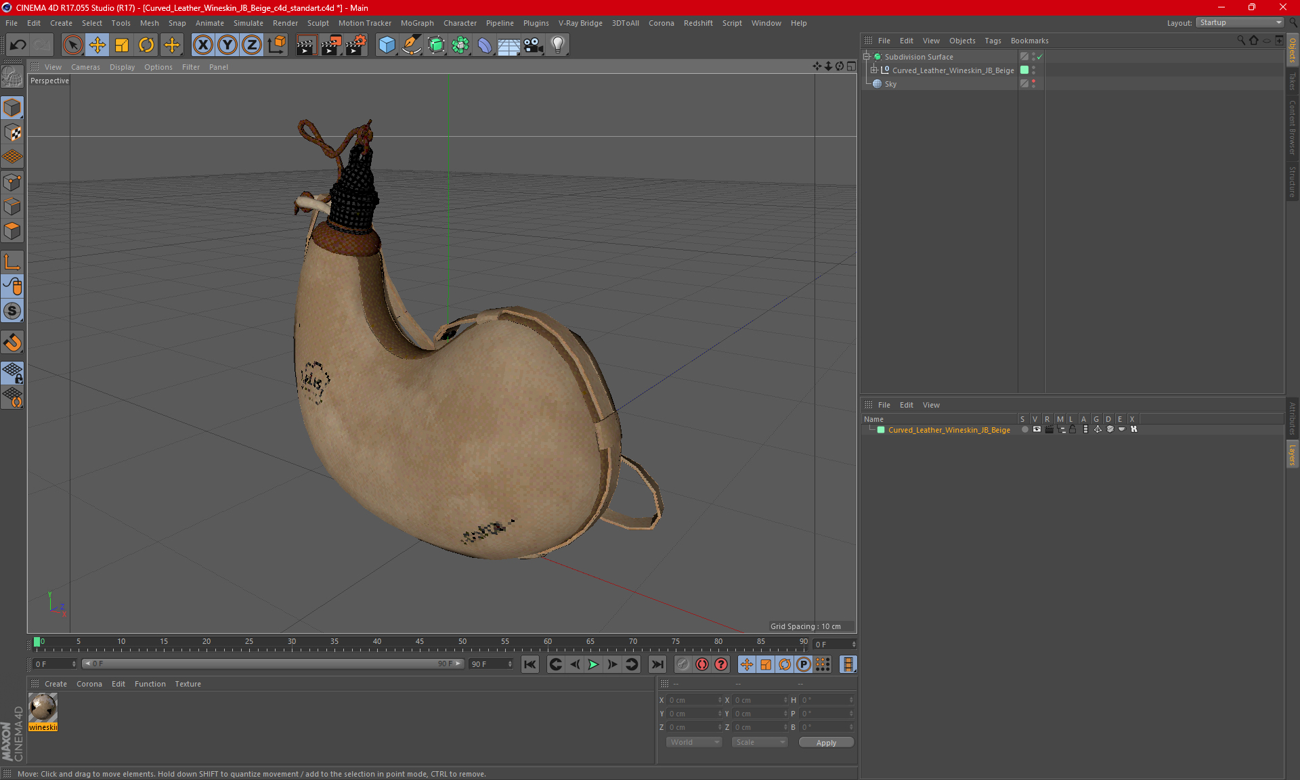Image resolution: width=1300 pixels, height=780 pixels.
Task: Open the Scale mode dropdown
Action: coord(760,742)
